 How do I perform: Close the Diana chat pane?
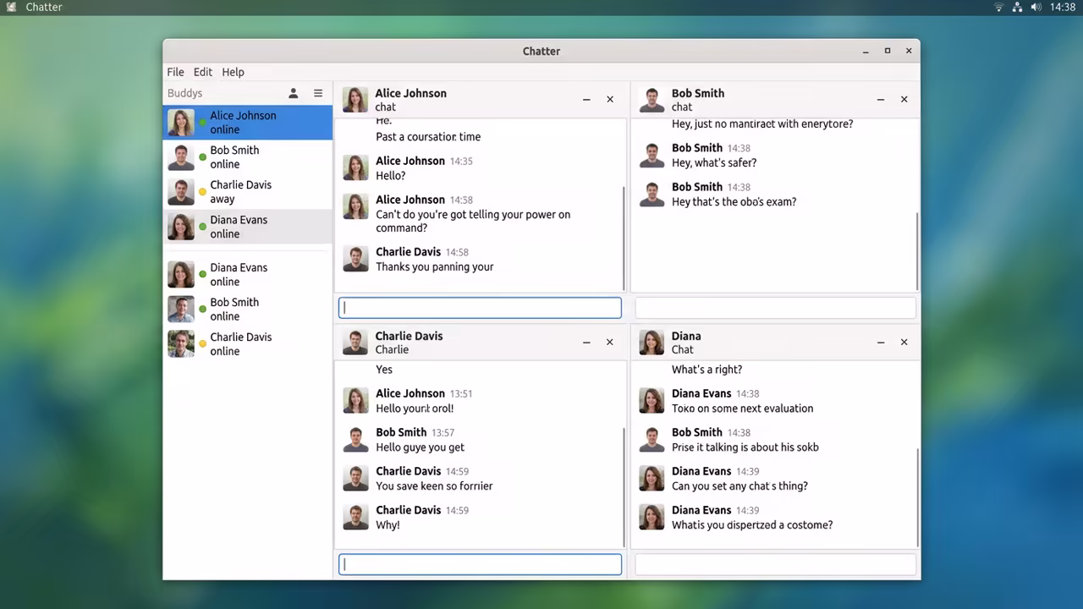[904, 343]
